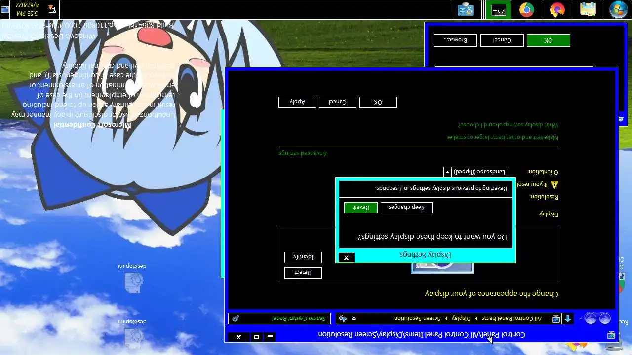
Task: Click the Screen Resolution window title bar icon
Action: coord(611,335)
